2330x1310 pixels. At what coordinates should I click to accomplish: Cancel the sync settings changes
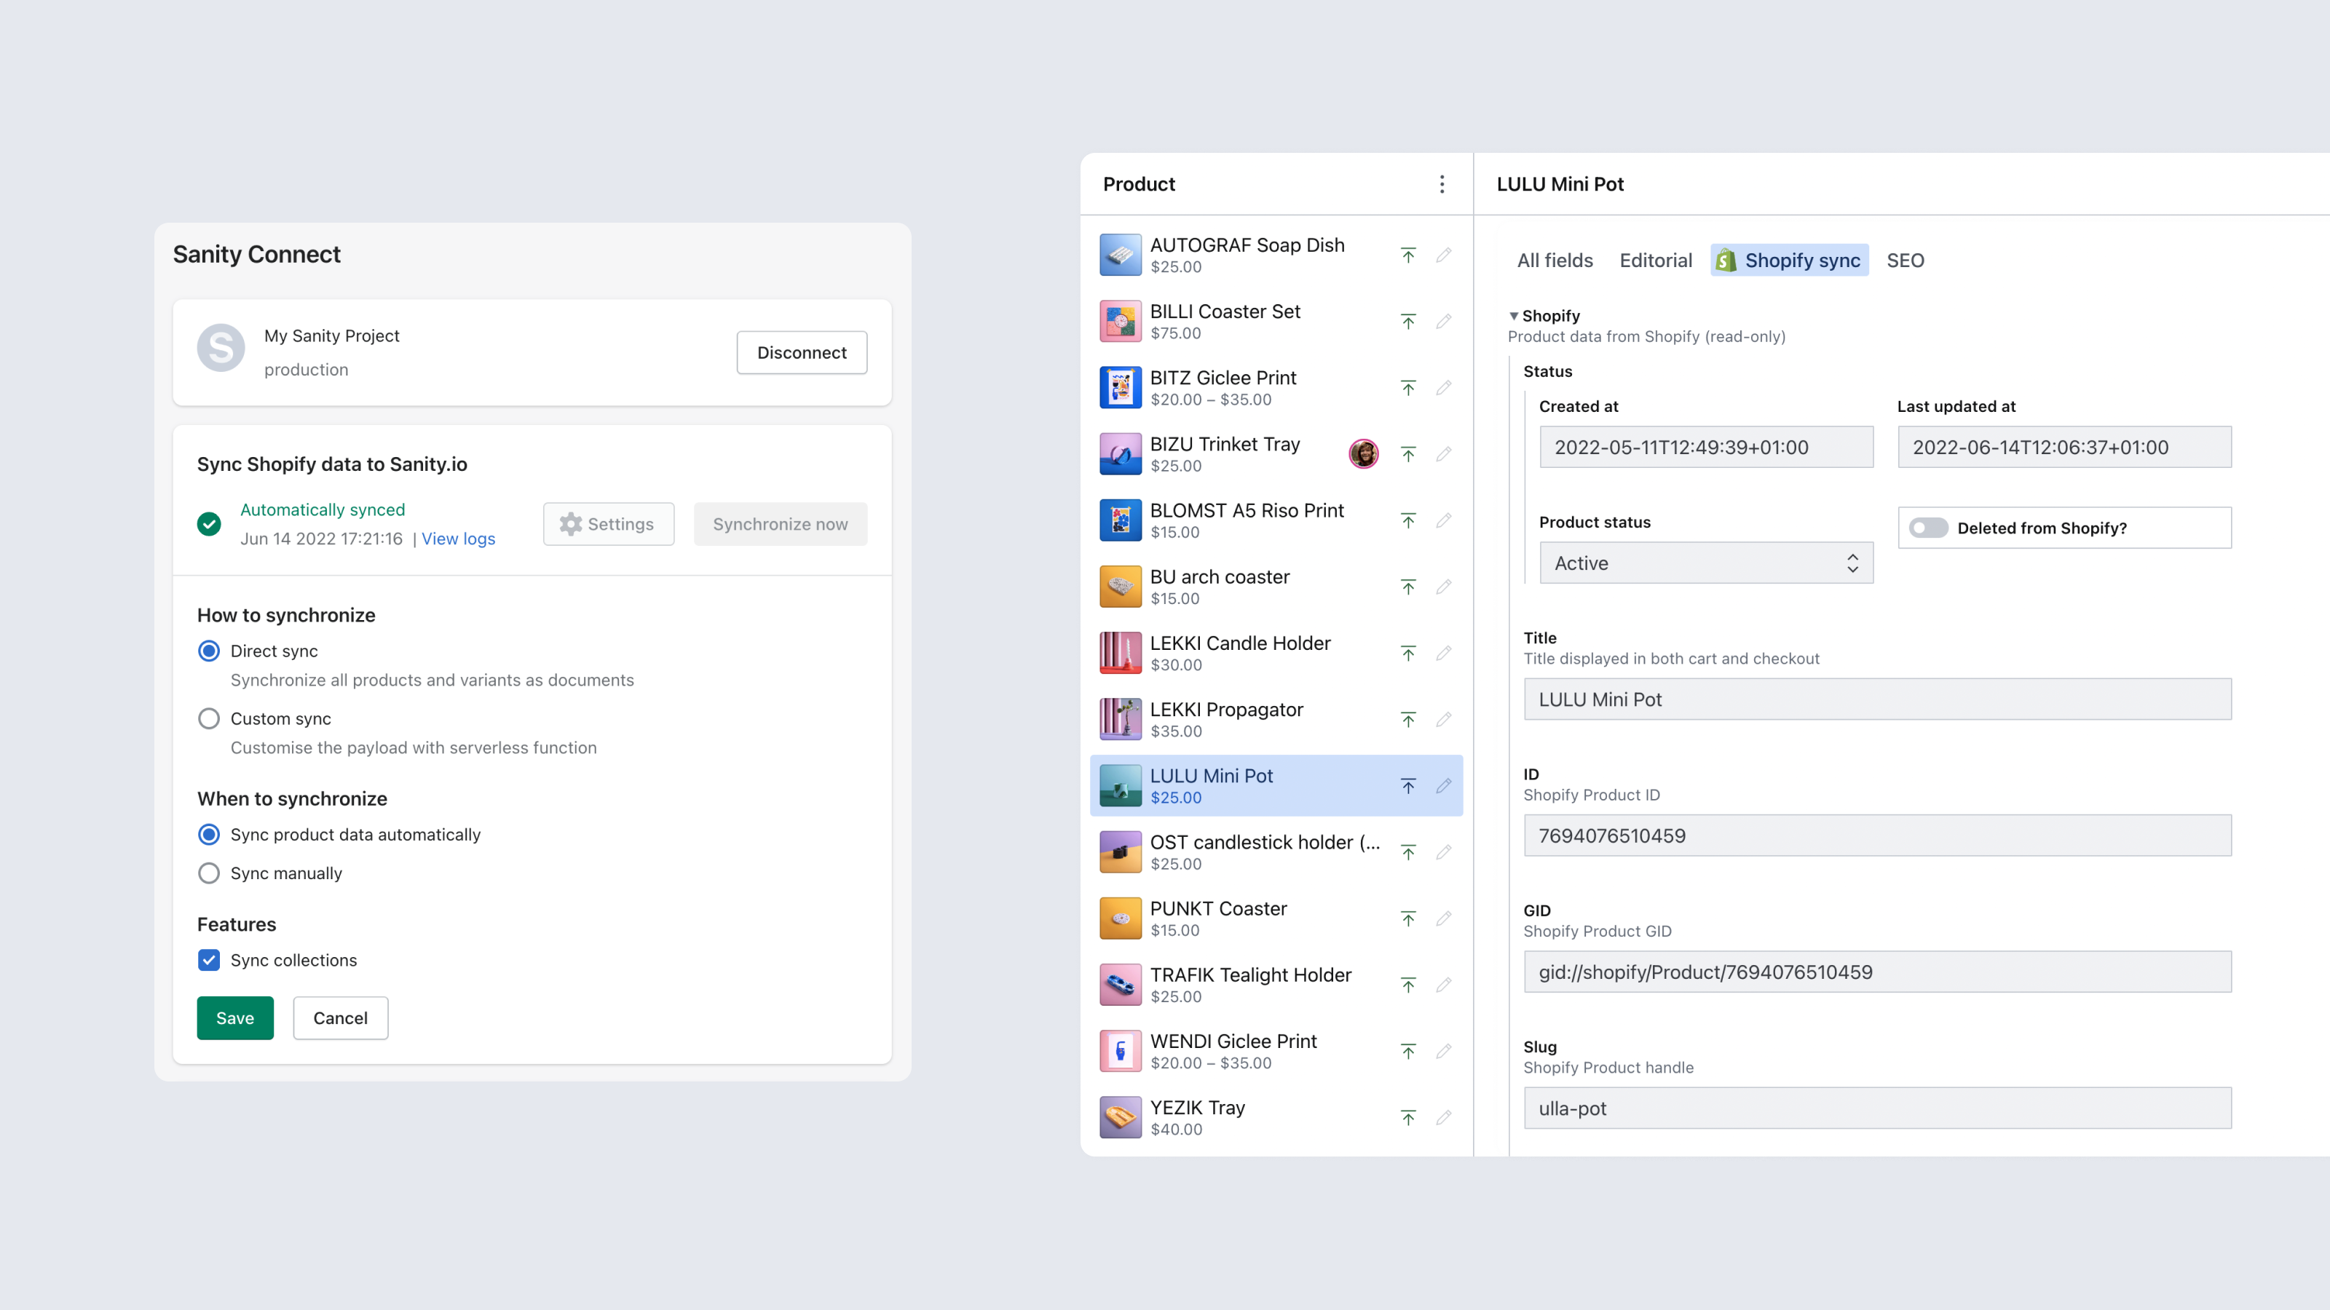tap(340, 1018)
